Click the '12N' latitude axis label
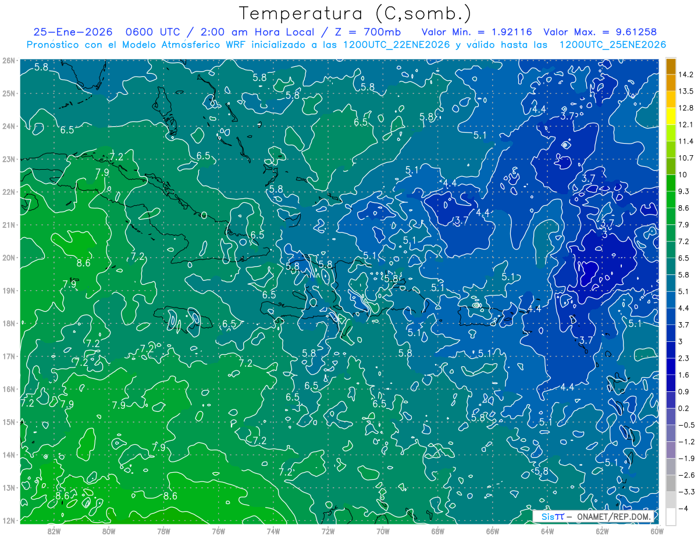The width and height of the screenshot is (698, 539). click(9, 520)
